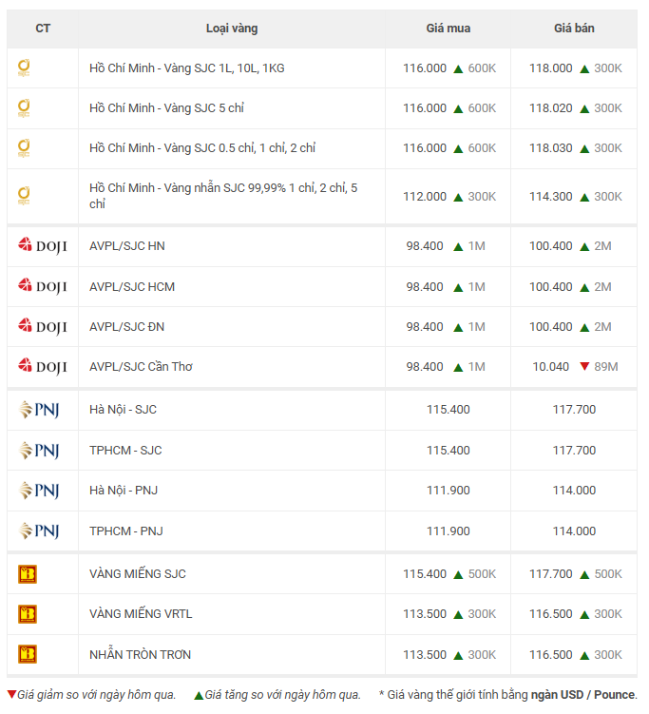Image resolution: width=649 pixels, height=714 pixels.
Task: Click the green up arrow in AVPL/SJC ĐN buy price
Action: 458,327
